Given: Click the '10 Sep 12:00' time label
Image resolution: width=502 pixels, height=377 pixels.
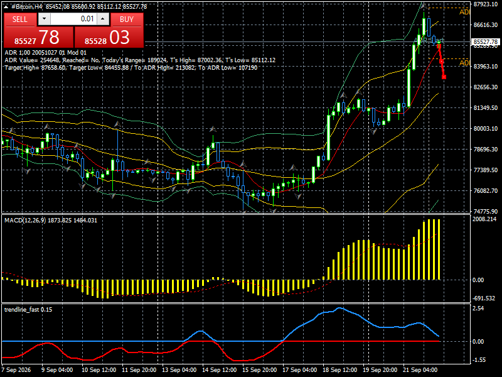Looking at the screenshot, I should click(99, 370).
